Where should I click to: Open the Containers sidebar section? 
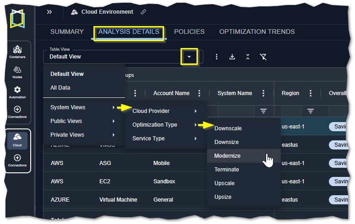point(17,52)
